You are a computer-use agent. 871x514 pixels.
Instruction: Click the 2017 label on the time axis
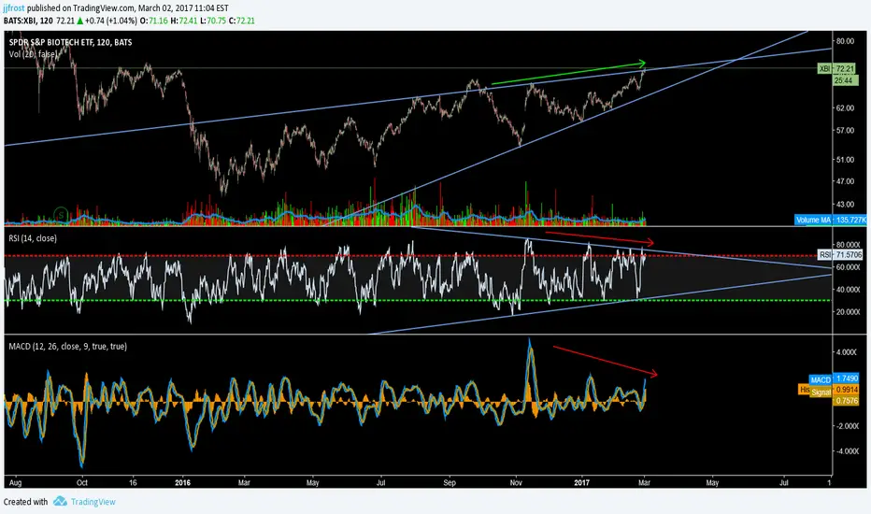click(581, 483)
